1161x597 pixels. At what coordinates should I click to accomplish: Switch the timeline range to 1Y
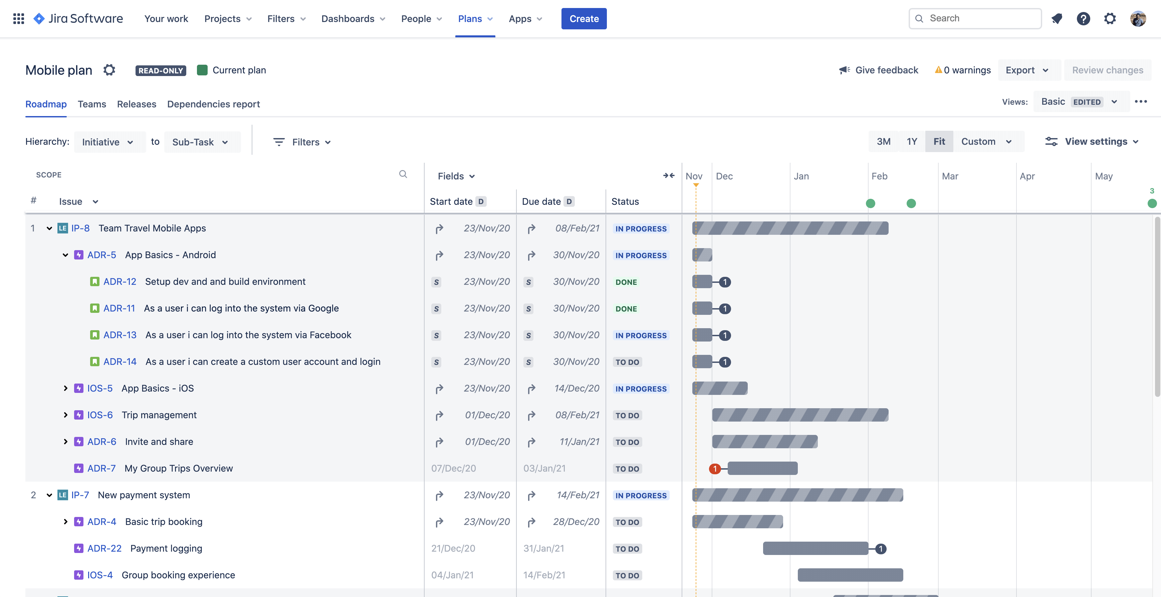pos(912,141)
